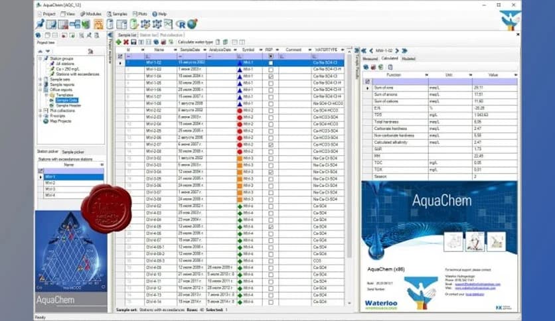The image size is (555, 321).
Task: Click the down arrow in Project tree panel
Action: (48, 52)
